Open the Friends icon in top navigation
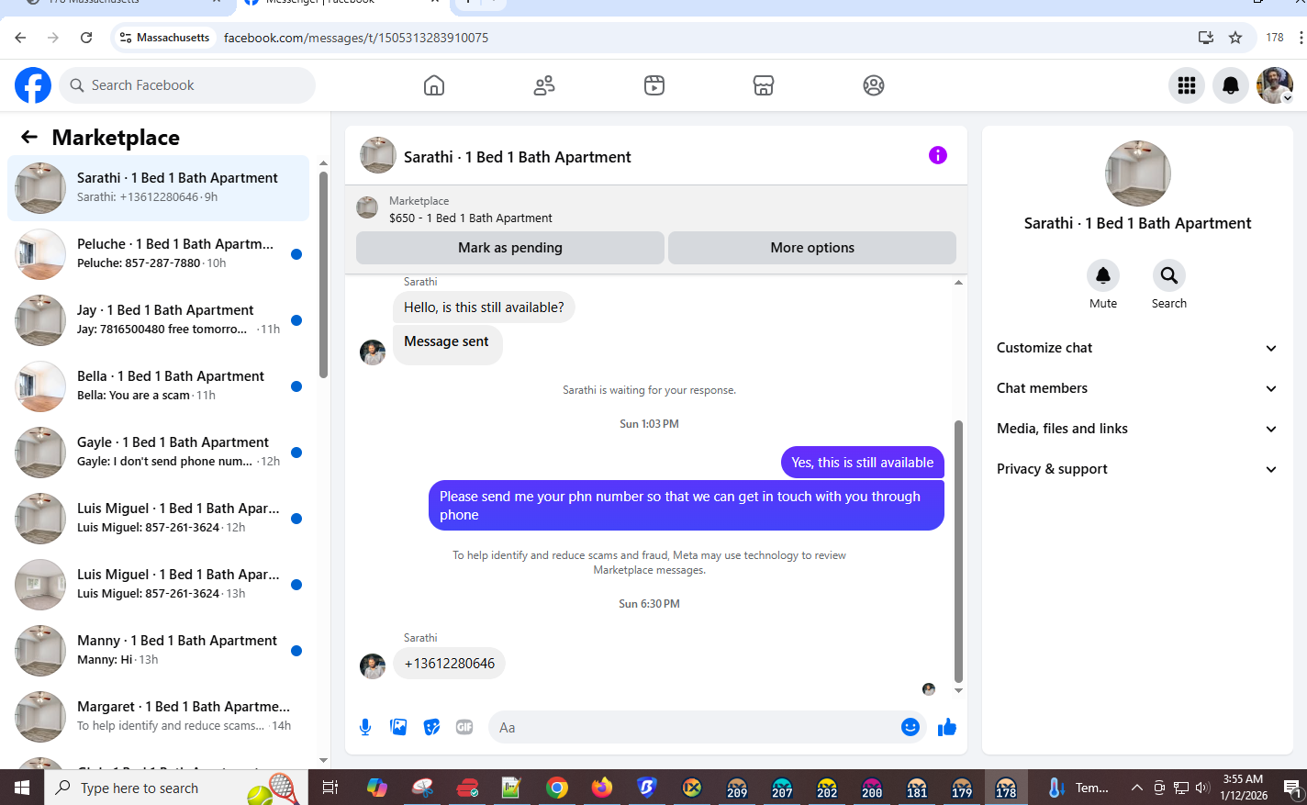1307x805 pixels. [544, 85]
